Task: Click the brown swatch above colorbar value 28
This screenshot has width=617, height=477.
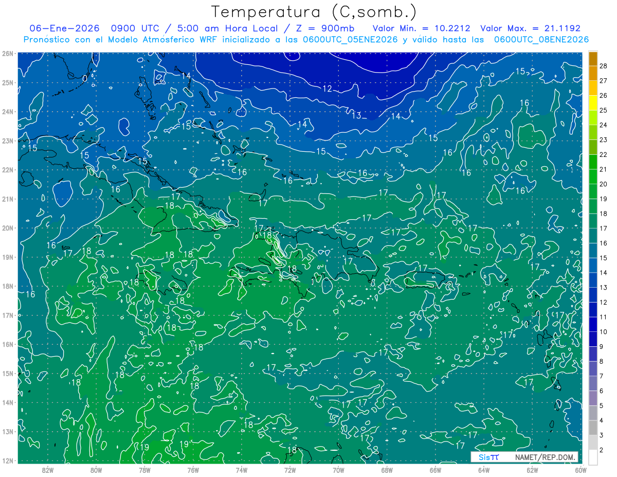Action: [x=593, y=59]
